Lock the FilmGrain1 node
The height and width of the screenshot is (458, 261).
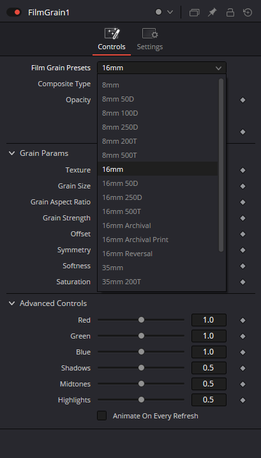pos(230,12)
